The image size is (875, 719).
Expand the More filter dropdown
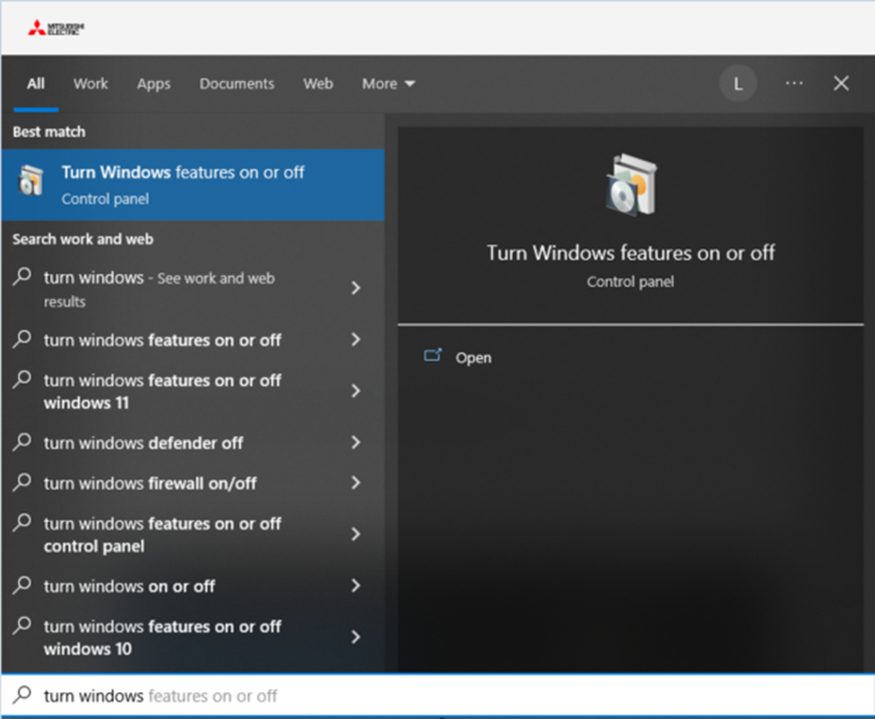pyautogui.click(x=388, y=83)
